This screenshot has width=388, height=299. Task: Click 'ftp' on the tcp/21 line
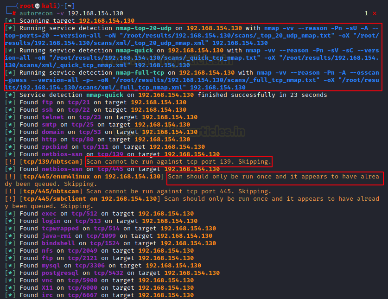[x=47, y=102]
